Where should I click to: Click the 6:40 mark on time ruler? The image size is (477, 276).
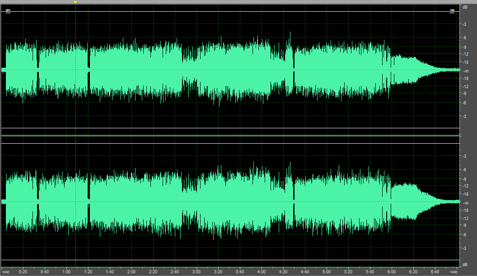[435, 272]
